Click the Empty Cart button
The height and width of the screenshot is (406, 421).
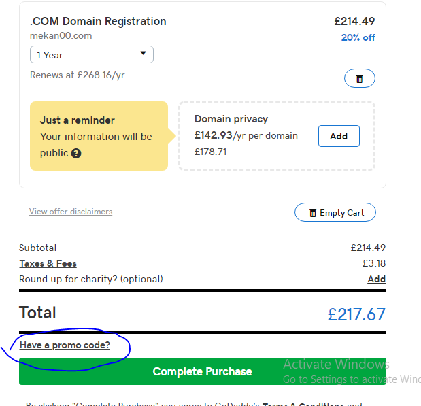pyautogui.click(x=335, y=212)
